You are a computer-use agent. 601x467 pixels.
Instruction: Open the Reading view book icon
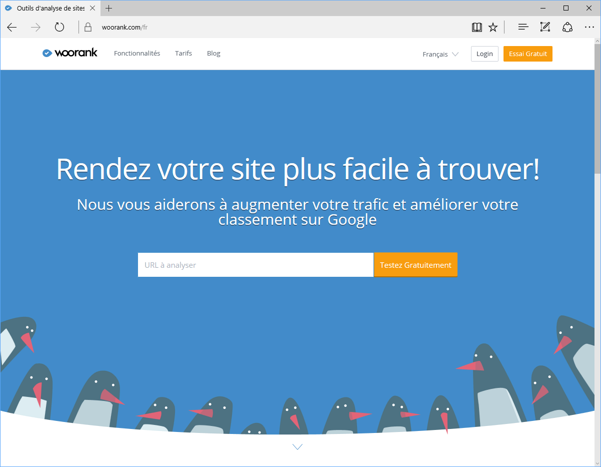click(476, 28)
